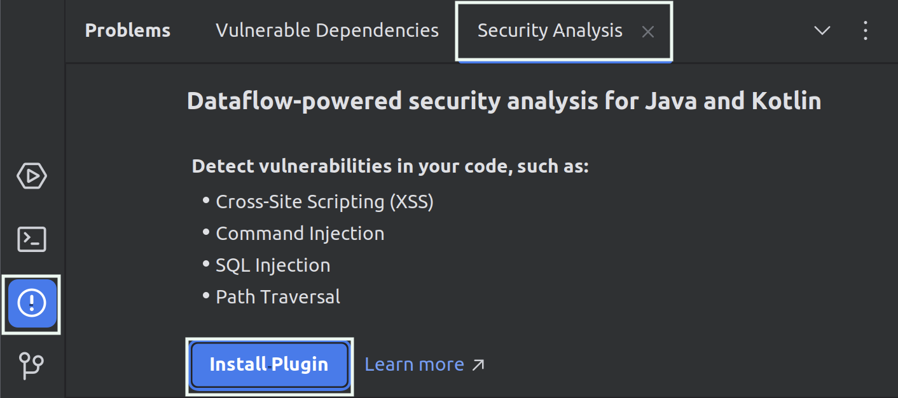898x398 pixels.
Task: Open the Git version control icon
Action: point(31,366)
